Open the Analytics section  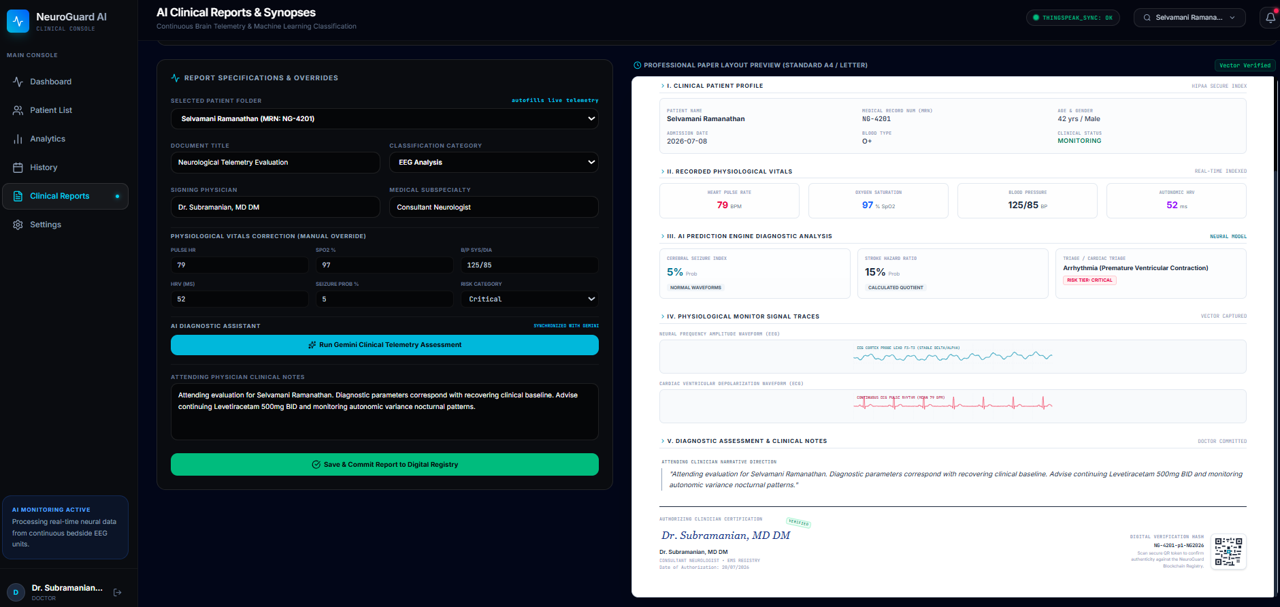tap(65, 139)
